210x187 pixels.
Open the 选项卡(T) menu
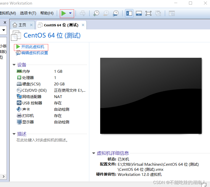click(x=28, y=13)
